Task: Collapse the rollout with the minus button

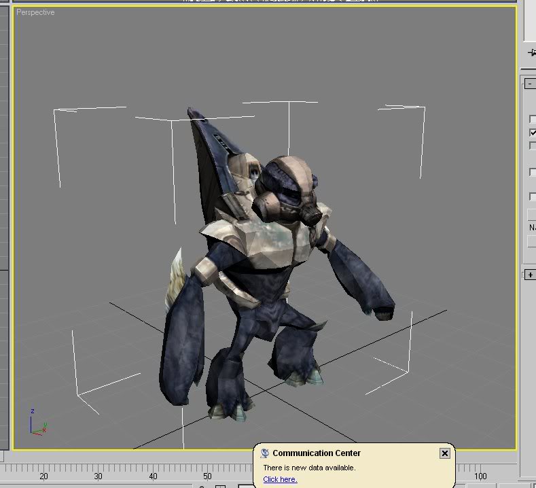Action: (530, 84)
